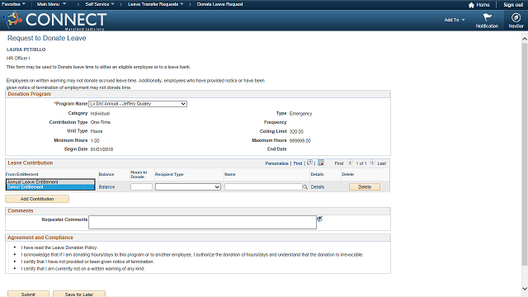Click the 1 of 1 row counter
This screenshot has width=528, height=297.
[361, 163]
